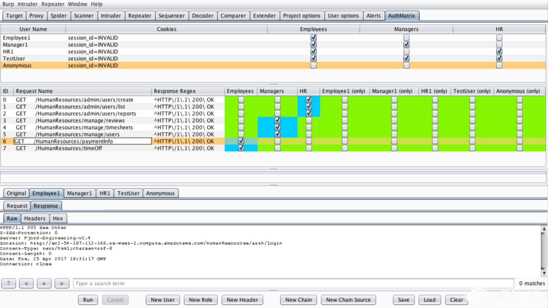Toggle Employees checkbox for Anonymous user
The width and height of the screenshot is (548, 308).
pos(314,65)
